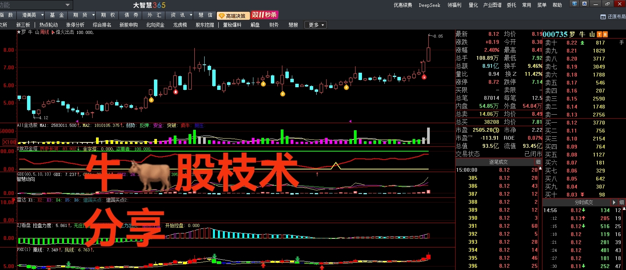Click the 还原布局 layout icon
626x270 pixels.
pos(603,17)
